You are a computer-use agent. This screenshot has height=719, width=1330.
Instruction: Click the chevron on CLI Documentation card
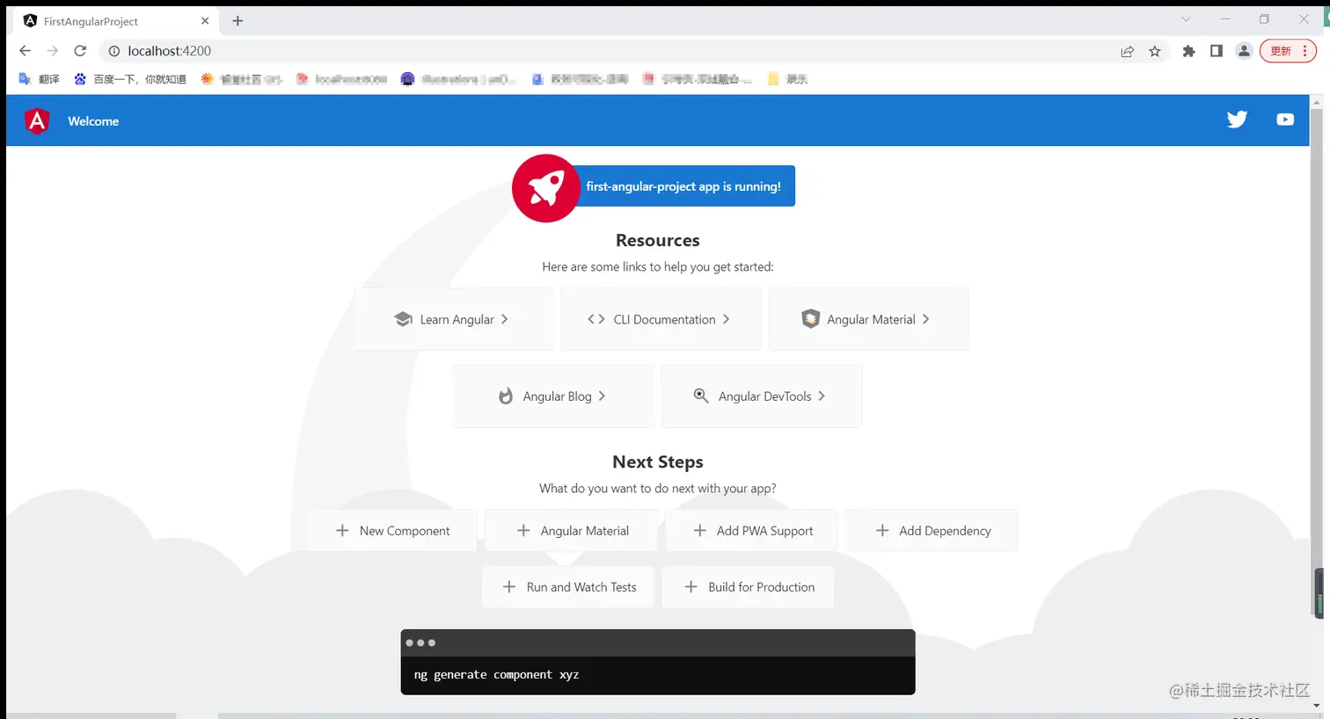point(726,319)
